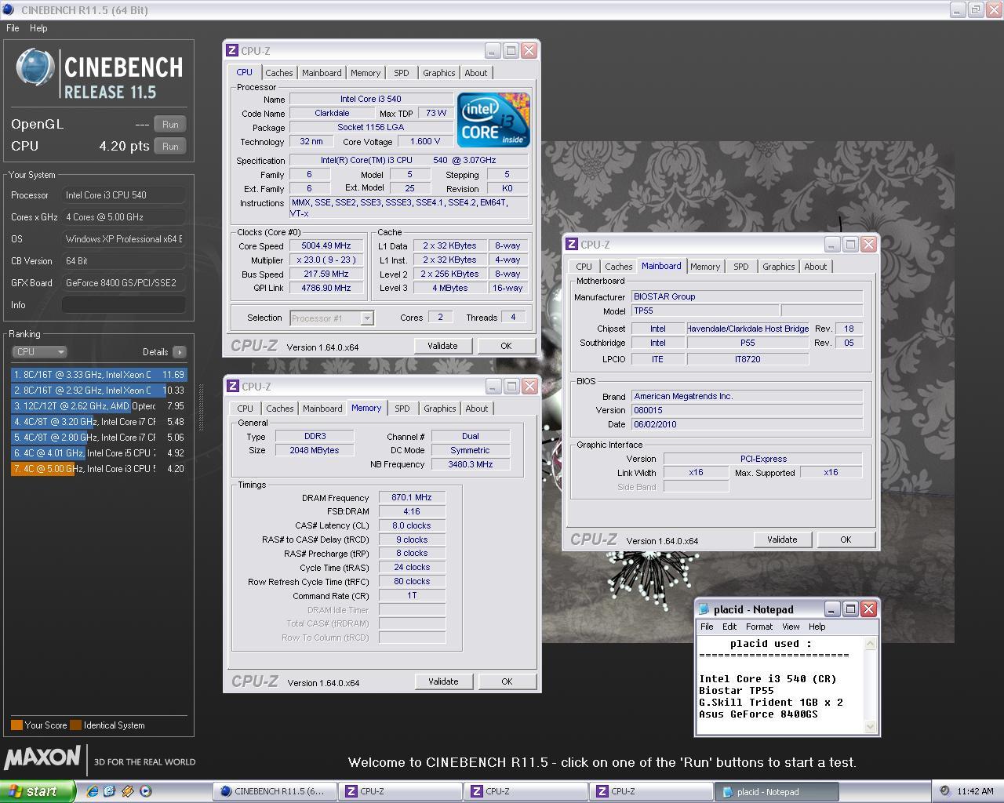Click the Info input field

124,305
